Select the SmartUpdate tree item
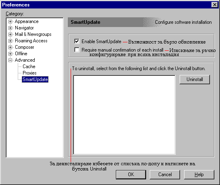 point(35,79)
